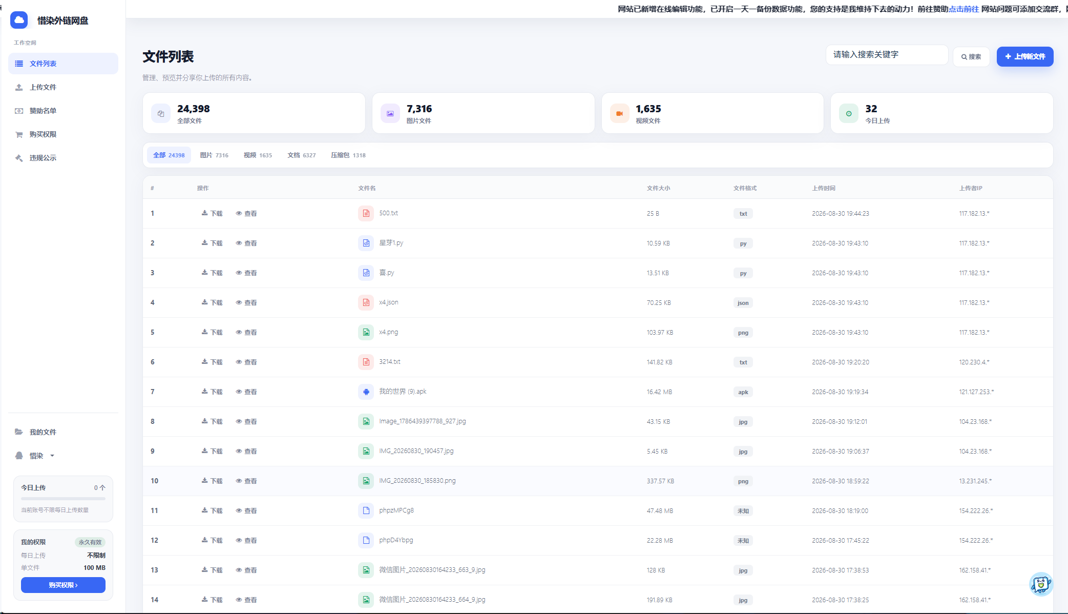The width and height of the screenshot is (1068, 614).
Task: View the x4.png file
Action: point(246,332)
